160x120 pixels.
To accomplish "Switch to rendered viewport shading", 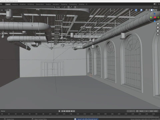I will pos(156,10).
